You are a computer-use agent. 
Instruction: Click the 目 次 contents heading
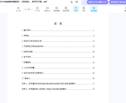tap(58, 23)
